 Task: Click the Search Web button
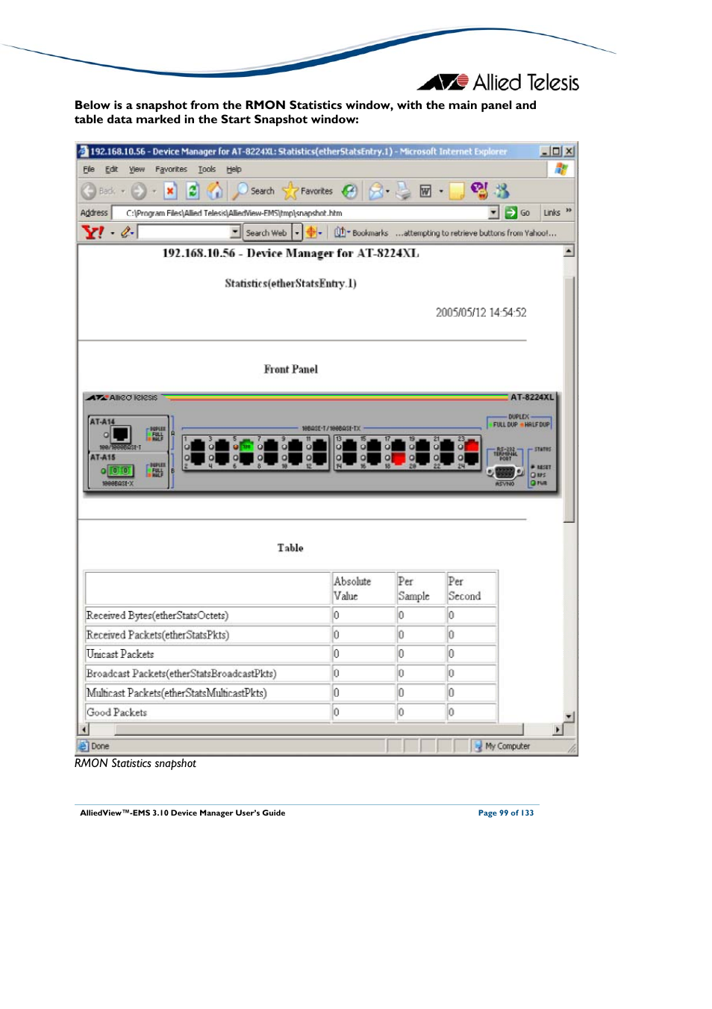click(266, 233)
